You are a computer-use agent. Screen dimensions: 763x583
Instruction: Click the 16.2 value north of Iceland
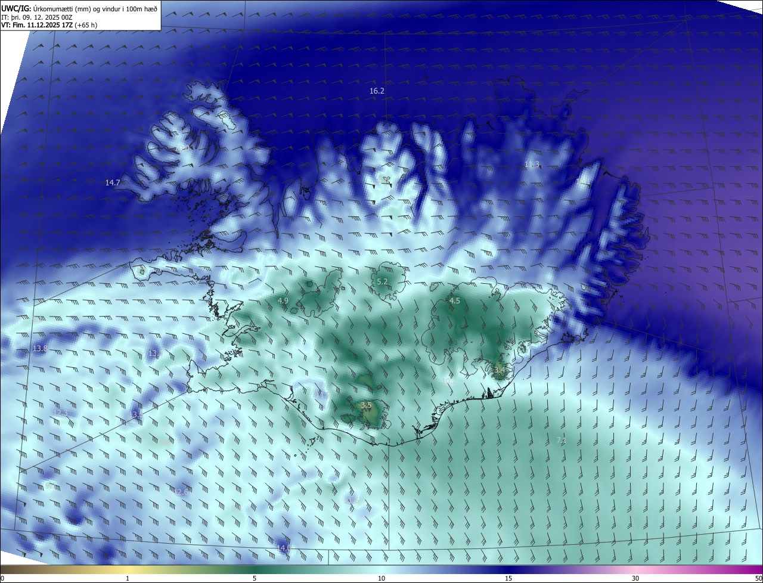[377, 91]
